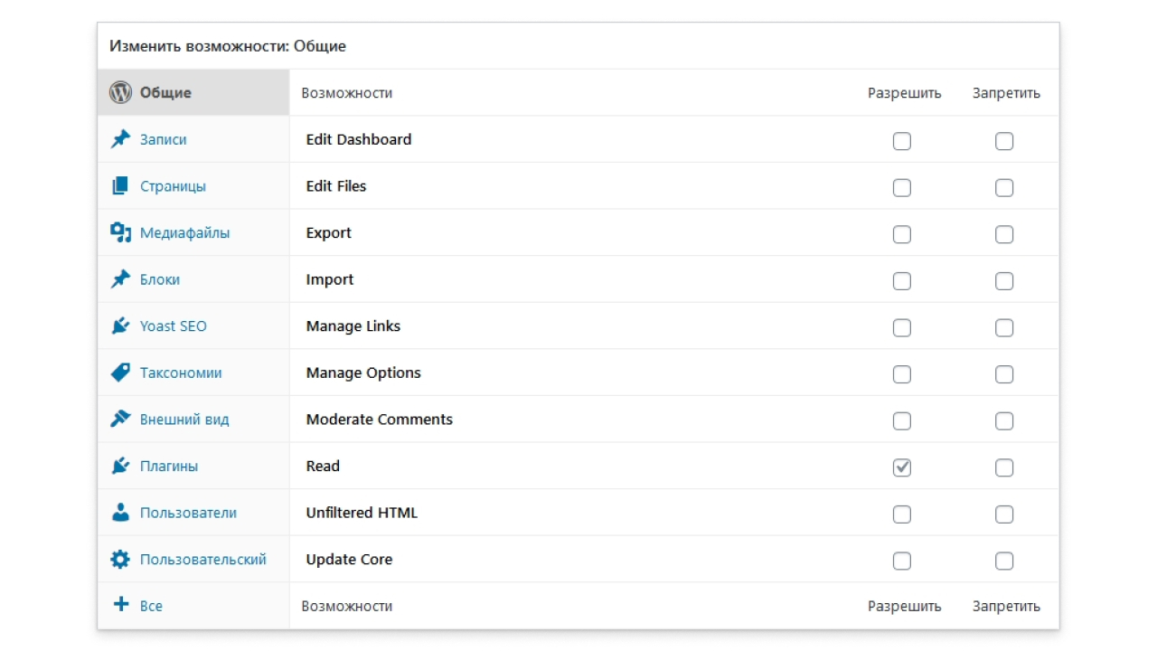
Task: Click the pushpin icon next to Записи
Action: pos(120,139)
